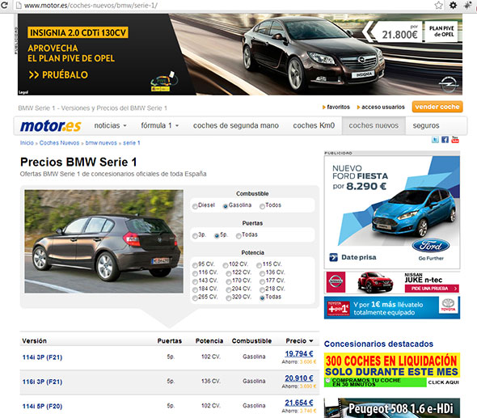
Task: Click the browser address bar URL
Action: 91,5
